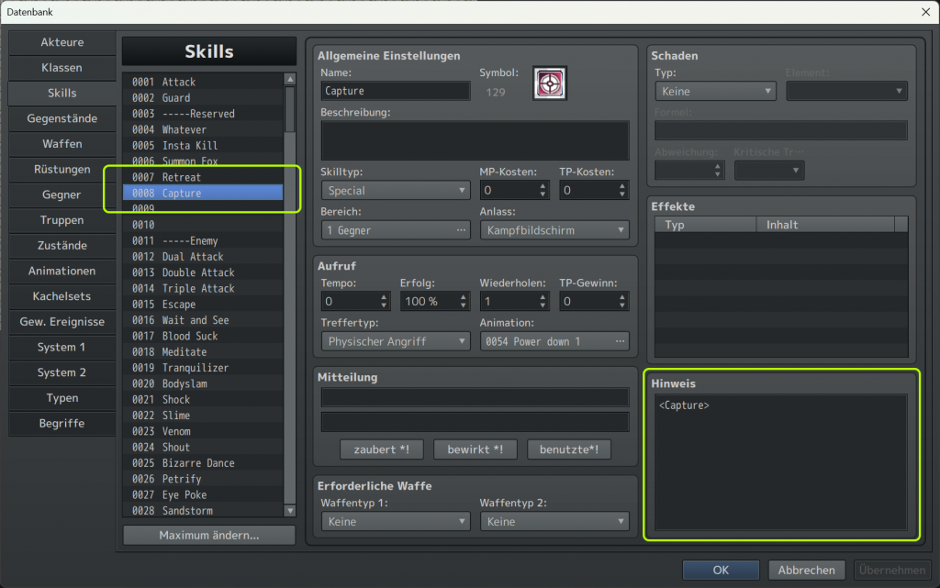Open the Zustände tab
Viewport: 940px width, 588px height.
62,246
